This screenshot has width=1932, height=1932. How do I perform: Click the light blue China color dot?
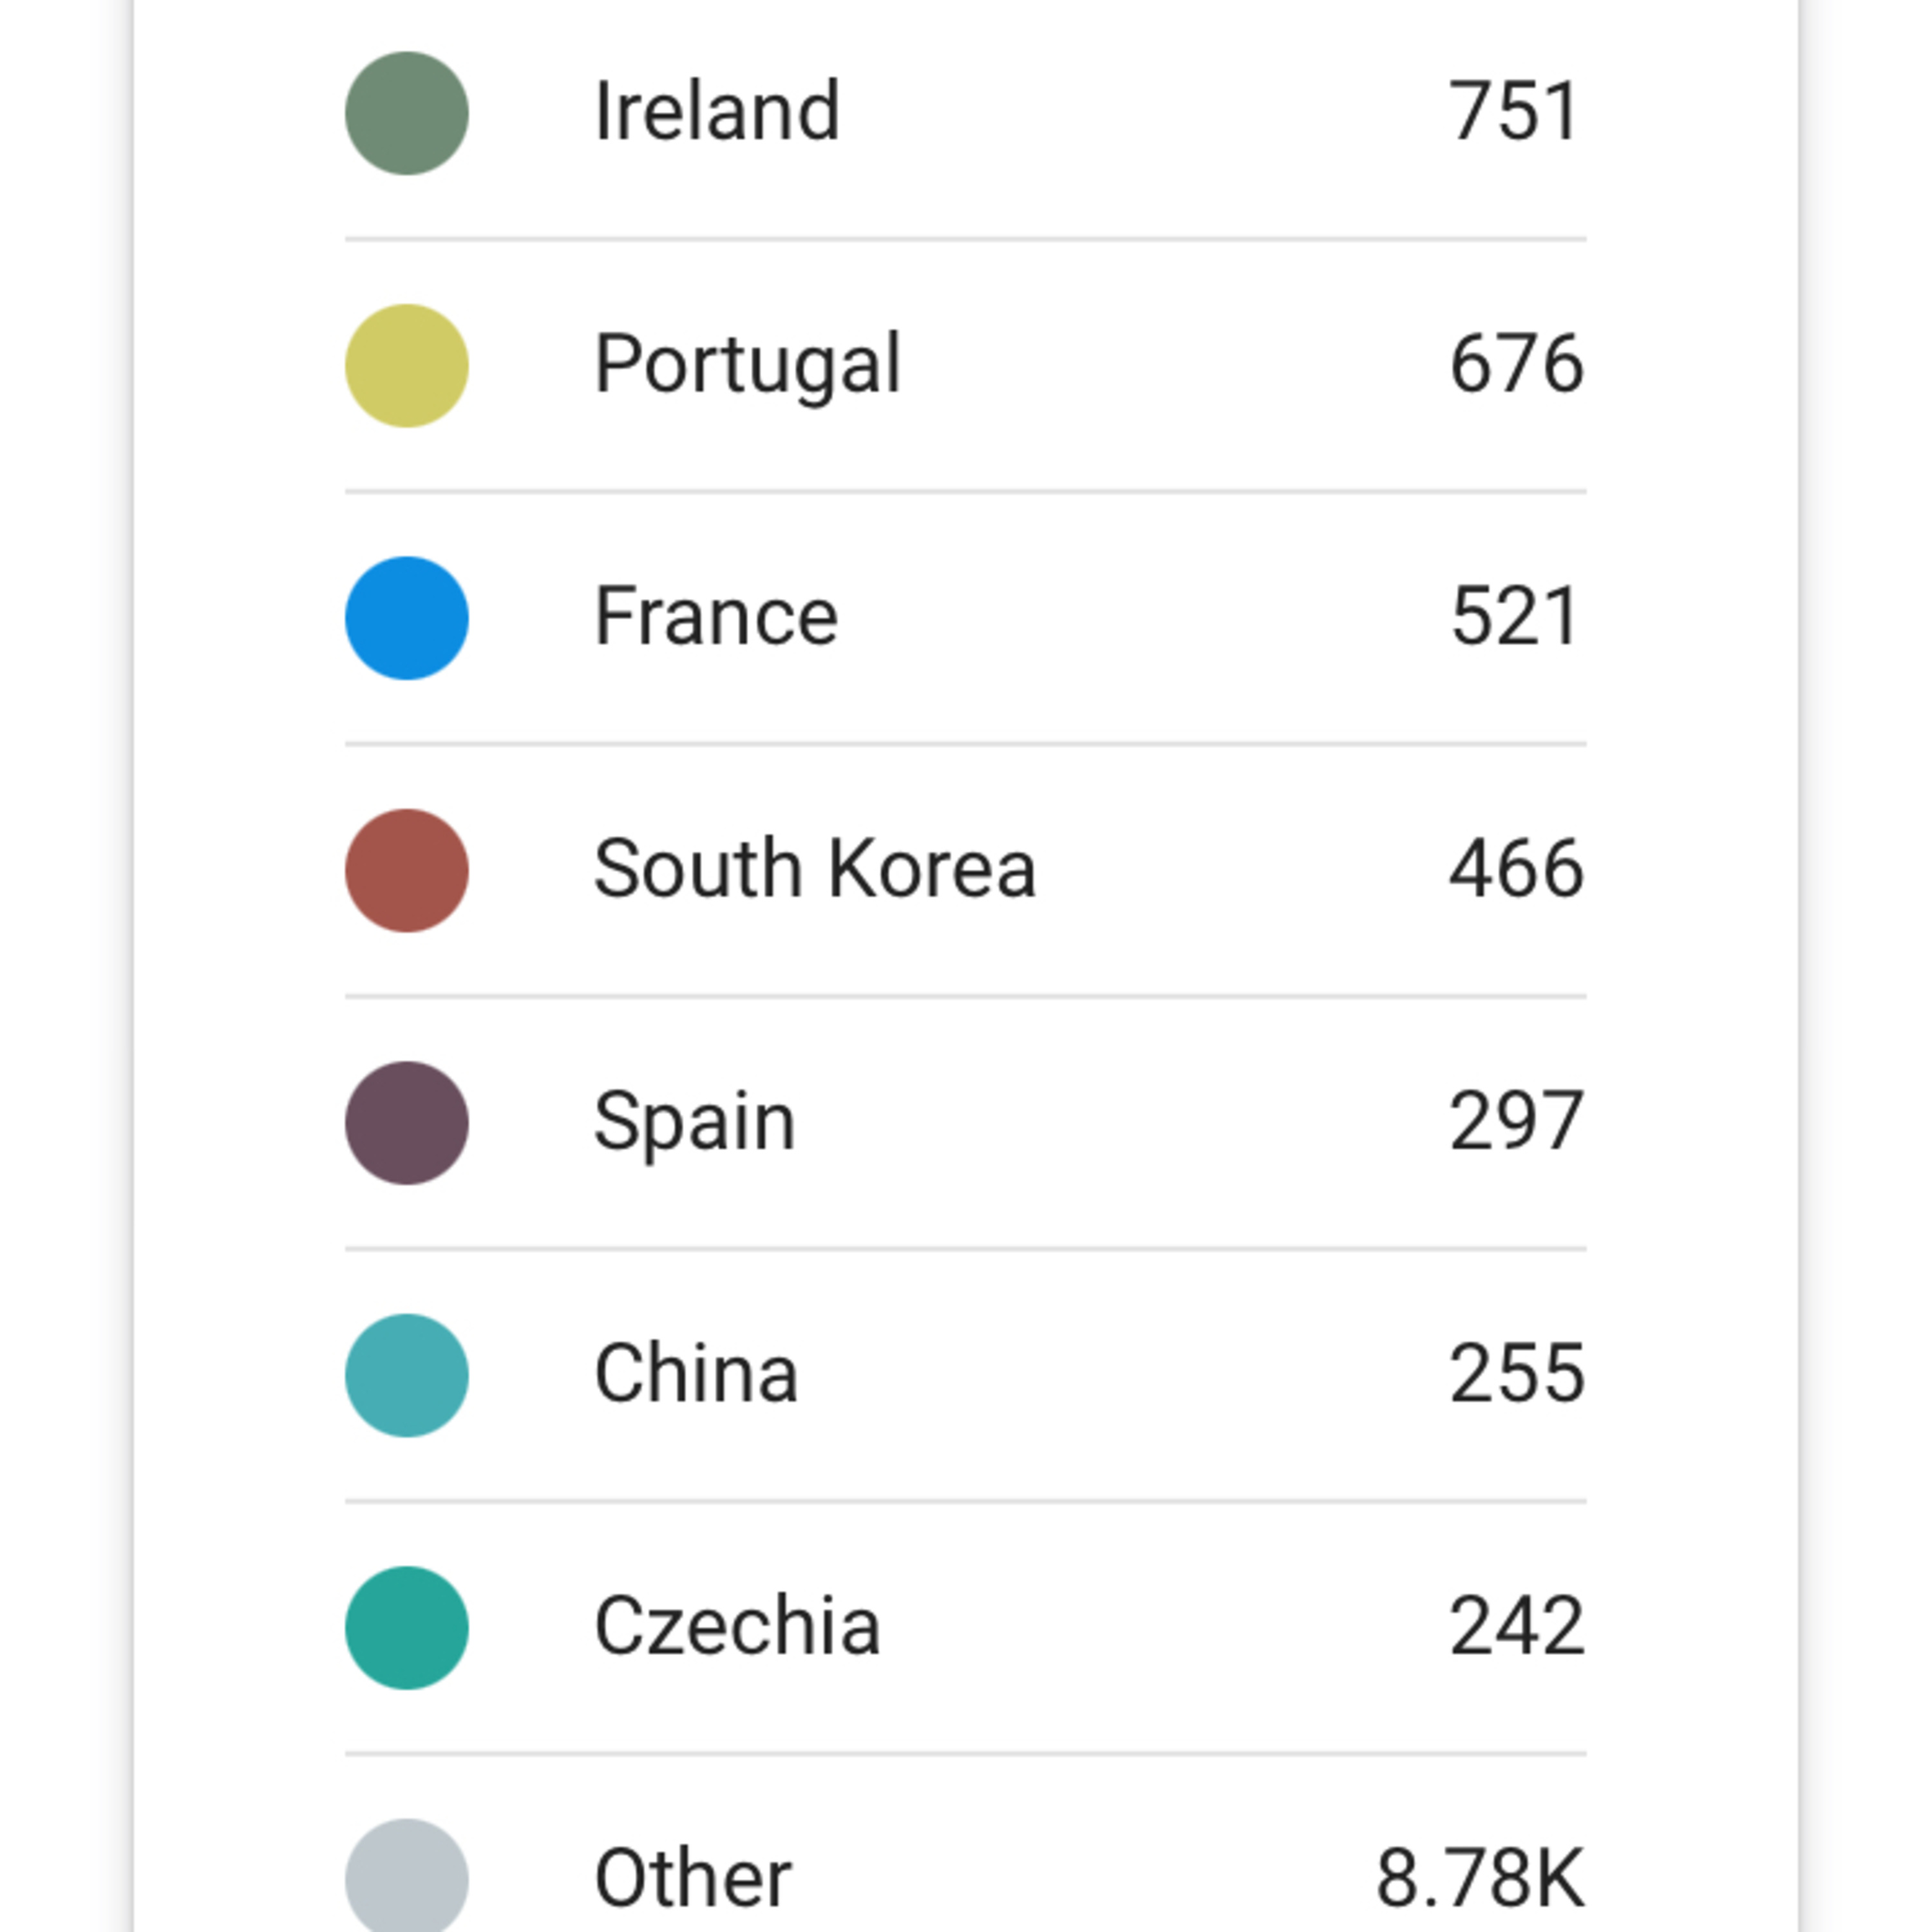[406, 1375]
